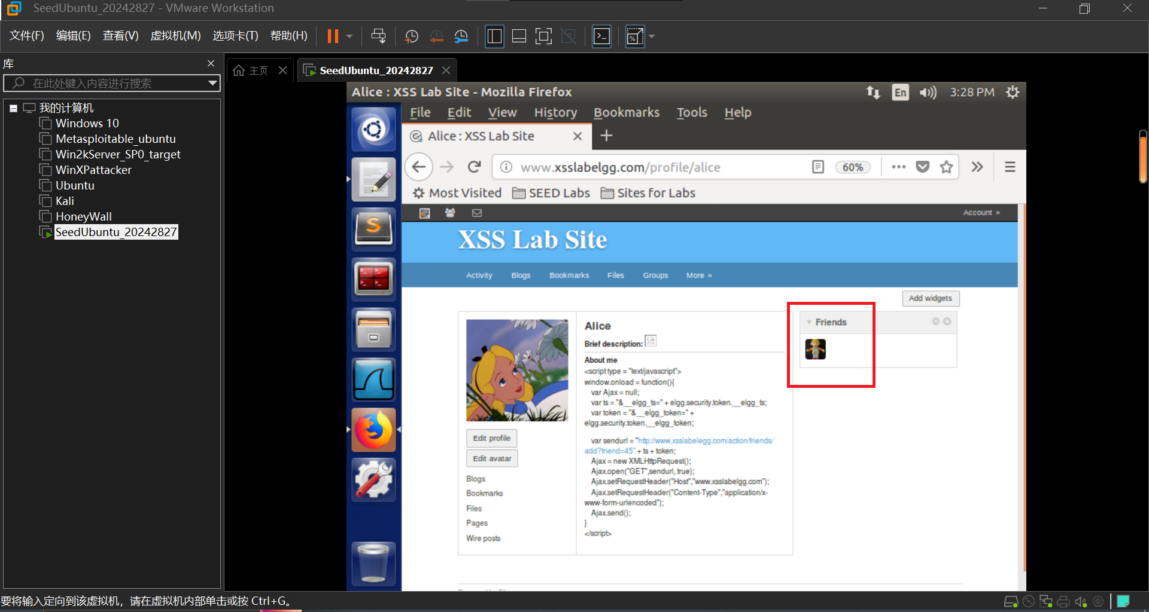
Task: Click the library search input field
Action: coord(112,83)
